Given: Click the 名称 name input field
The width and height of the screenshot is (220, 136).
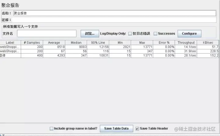Looking at the screenshot, I should 115,13.
